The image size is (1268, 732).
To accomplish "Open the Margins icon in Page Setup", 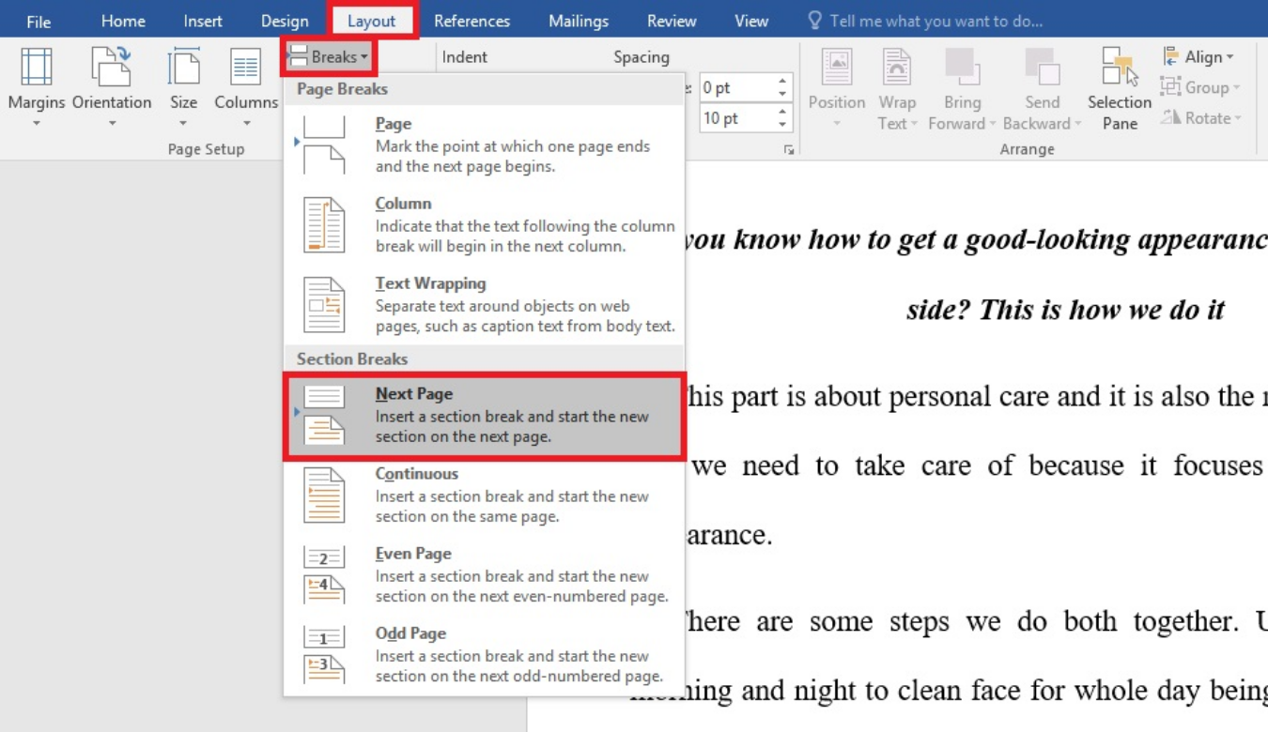I will point(37,67).
